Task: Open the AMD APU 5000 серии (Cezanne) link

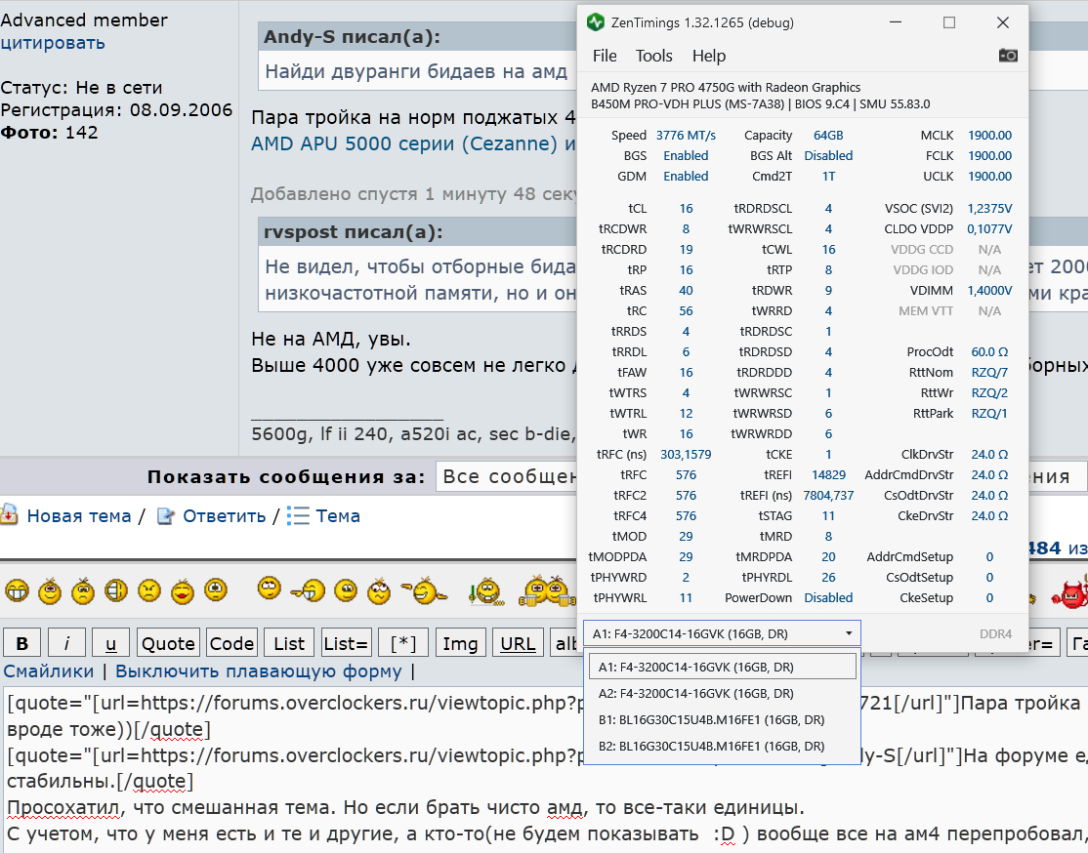Action: [413, 143]
